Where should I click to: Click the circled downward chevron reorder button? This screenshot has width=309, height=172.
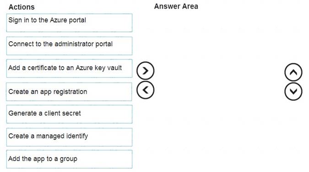pyautogui.click(x=293, y=91)
